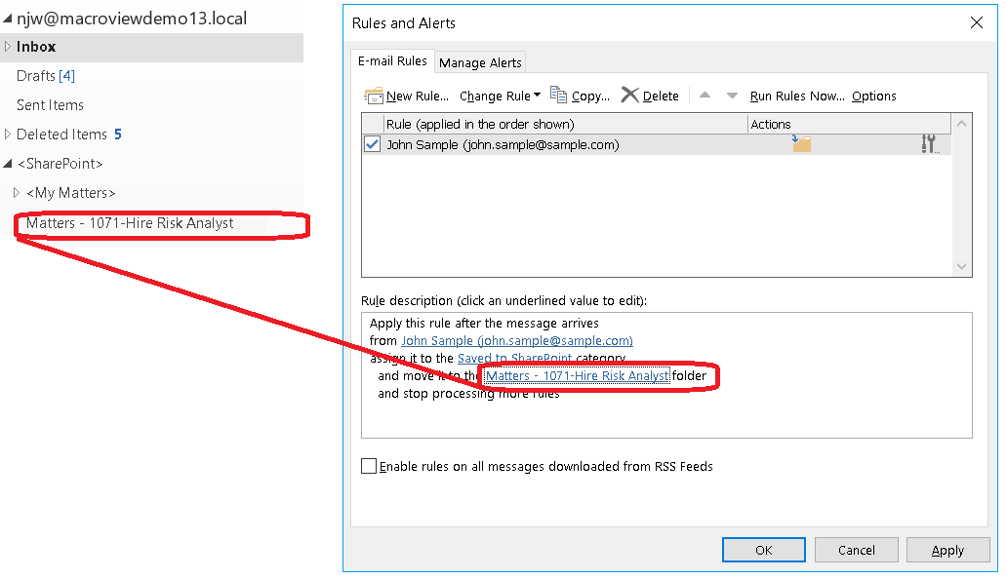Screen dimensions: 1007x579
Task: Expand the My Matters tree node
Action: (17, 193)
